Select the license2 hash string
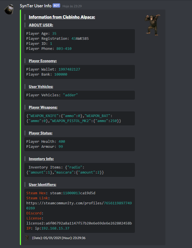 (79, 223)
